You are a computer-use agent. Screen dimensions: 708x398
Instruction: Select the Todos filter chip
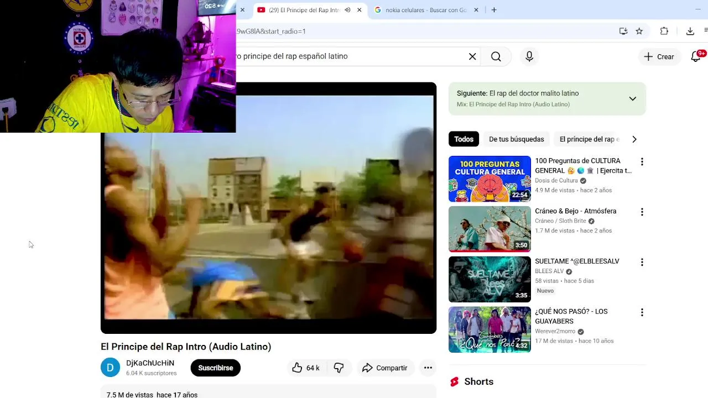(x=464, y=139)
